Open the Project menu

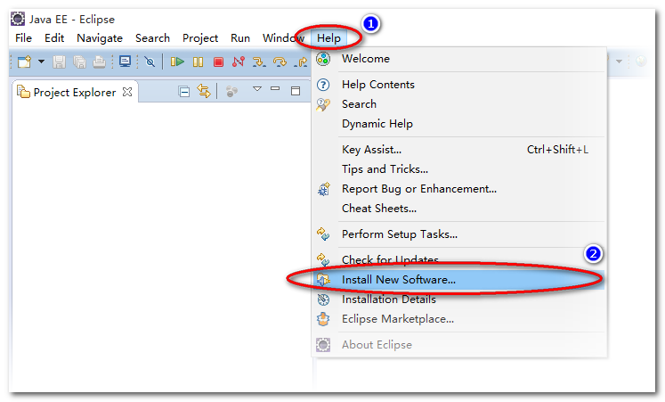[x=200, y=38]
